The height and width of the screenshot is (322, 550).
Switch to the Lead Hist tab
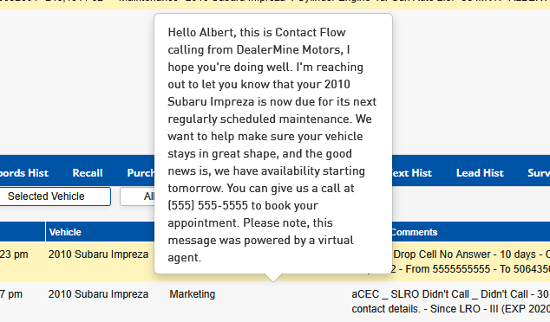(x=480, y=173)
